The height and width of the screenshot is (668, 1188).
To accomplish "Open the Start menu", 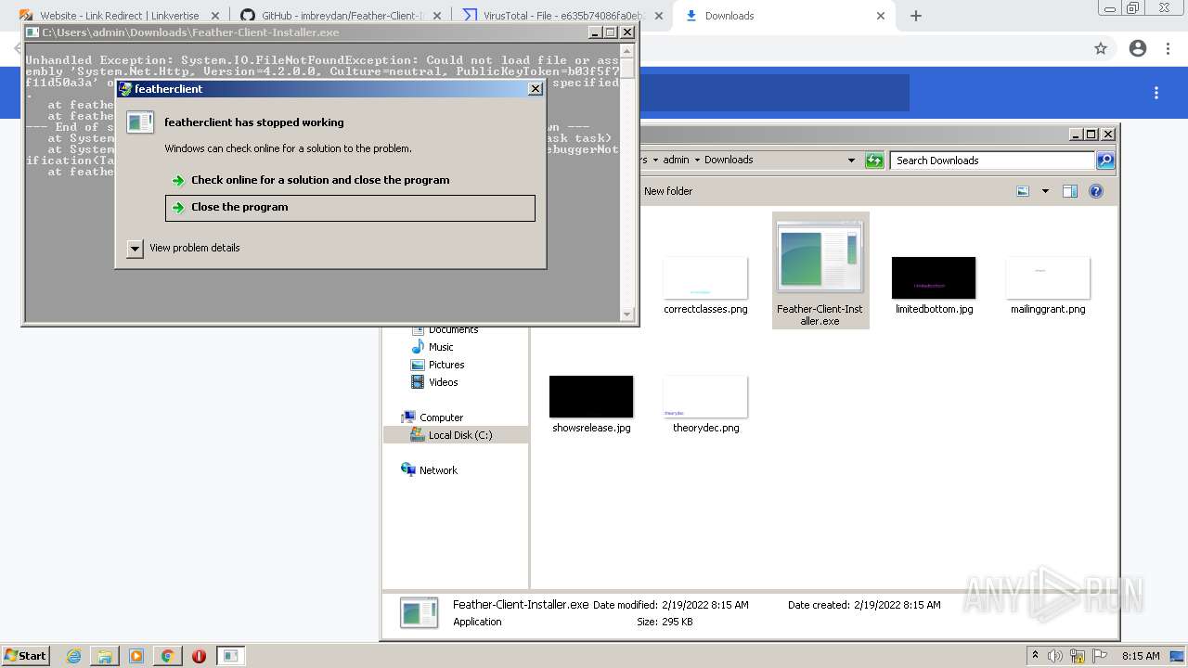I will tap(25, 655).
